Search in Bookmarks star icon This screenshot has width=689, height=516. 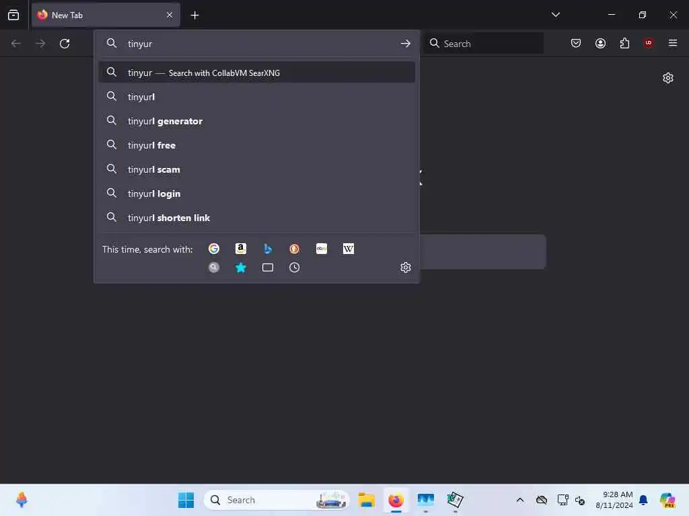tap(241, 267)
